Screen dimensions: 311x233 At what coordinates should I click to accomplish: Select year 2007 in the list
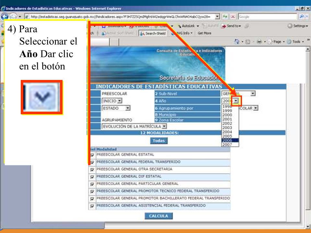tap(230, 145)
